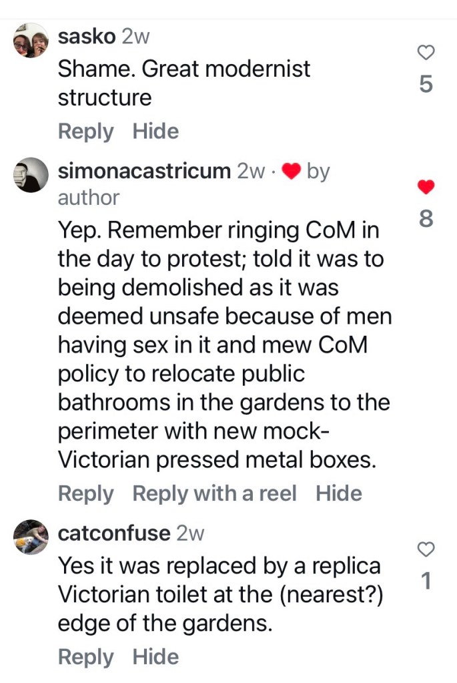Like sasko's comment with the heart

pyautogui.click(x=426, y=53)
